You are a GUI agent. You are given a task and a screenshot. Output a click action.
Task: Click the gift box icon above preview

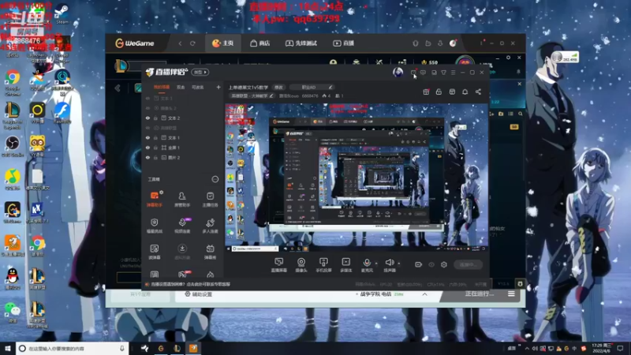[426, 92]
